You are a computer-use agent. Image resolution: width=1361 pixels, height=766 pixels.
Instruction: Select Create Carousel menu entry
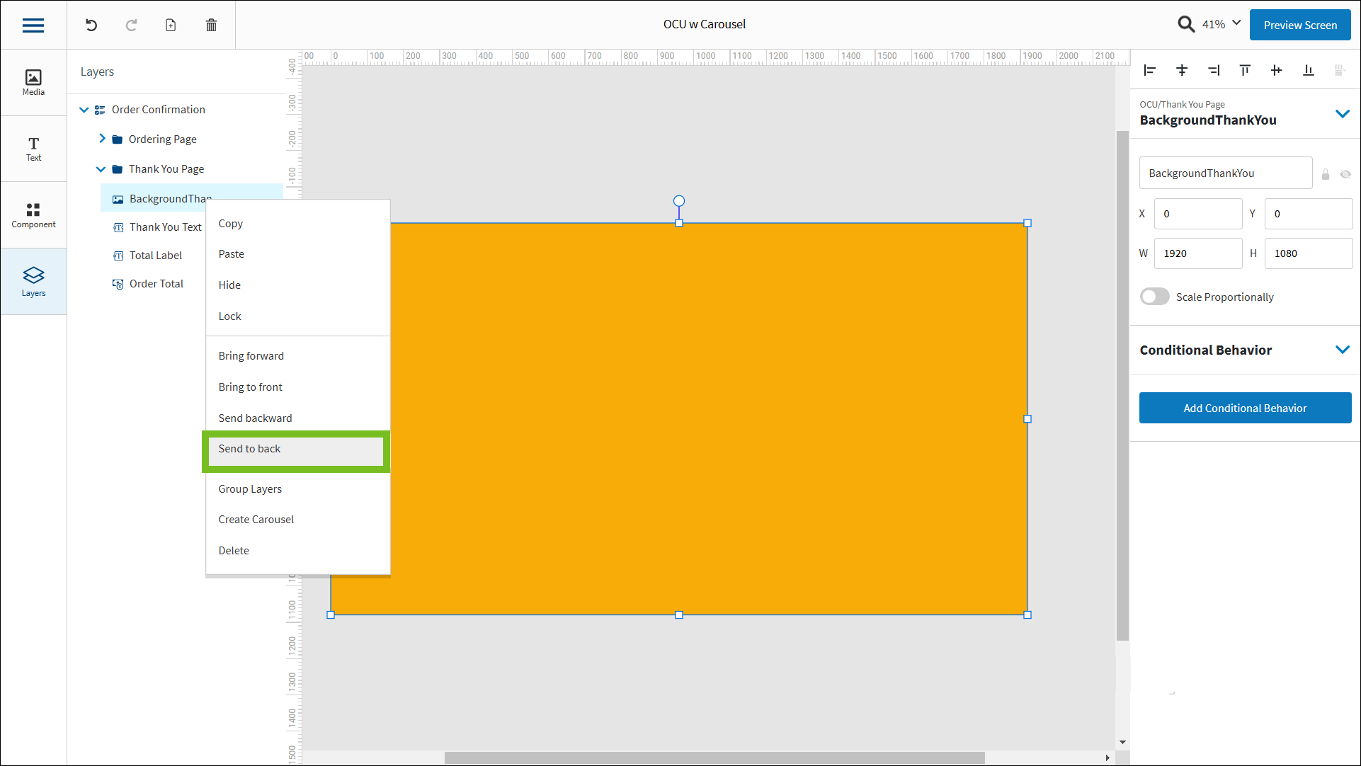pos(256,519)
